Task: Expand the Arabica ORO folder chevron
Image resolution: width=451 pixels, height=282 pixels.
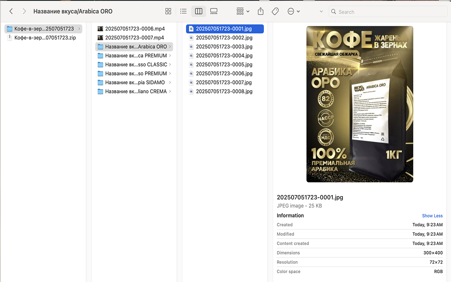Action: click(170, 47)
